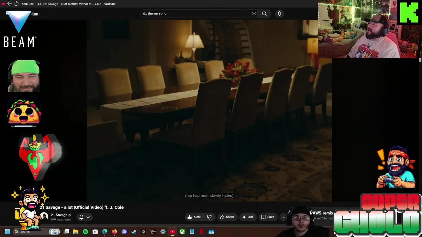The width and height of the screenshot is (422, 237).
Task: Open File Explorer from the taskbar
Action: click(76, 232)
